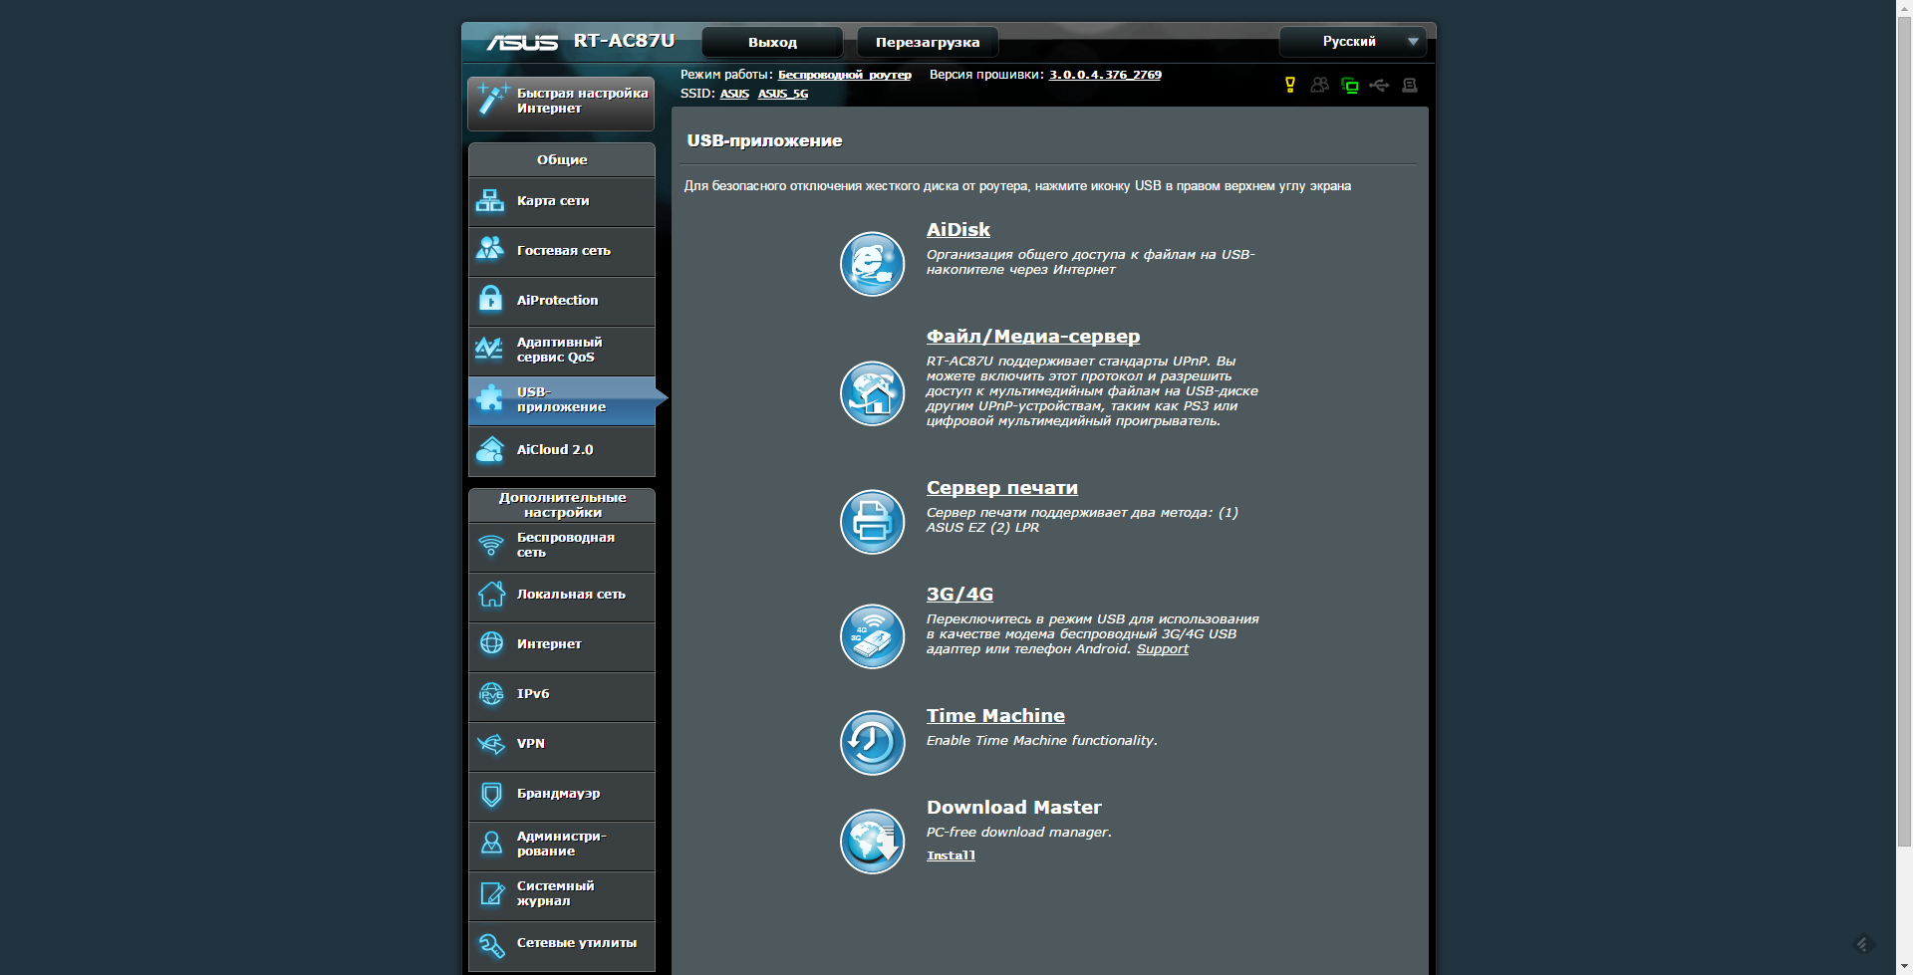This screenshot has width=1913, height=975.
Task: Click the wireless network Wi-Fi icon
Action: click(x=491, y=545)
